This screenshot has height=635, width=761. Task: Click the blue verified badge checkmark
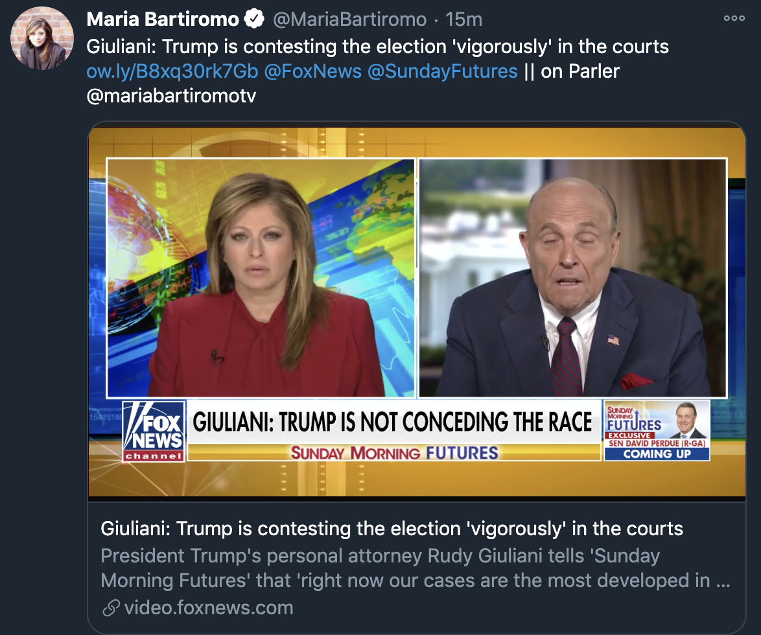point(254,19)
